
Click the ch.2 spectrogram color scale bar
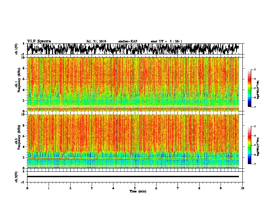click(x=249, y=145)
